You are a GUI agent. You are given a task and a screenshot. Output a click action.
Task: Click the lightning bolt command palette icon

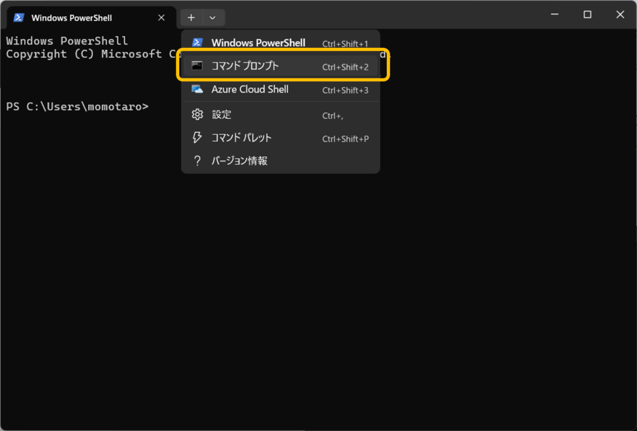pos(197,137)
